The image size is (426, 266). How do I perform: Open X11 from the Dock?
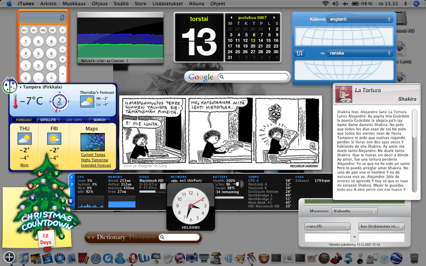click(324, 258)
